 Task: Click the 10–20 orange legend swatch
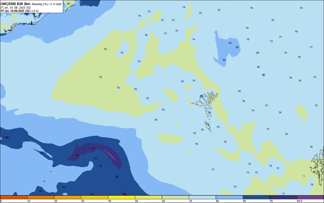pos(40,197)
